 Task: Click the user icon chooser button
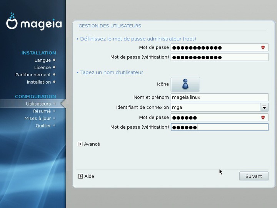pos(185,84)
